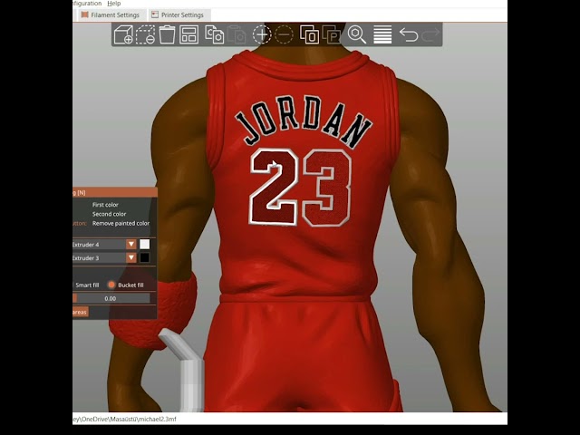Click the 'Second color' label text
Image resolution: width=580 pixels, height=435 pixels.
point(109,214)
